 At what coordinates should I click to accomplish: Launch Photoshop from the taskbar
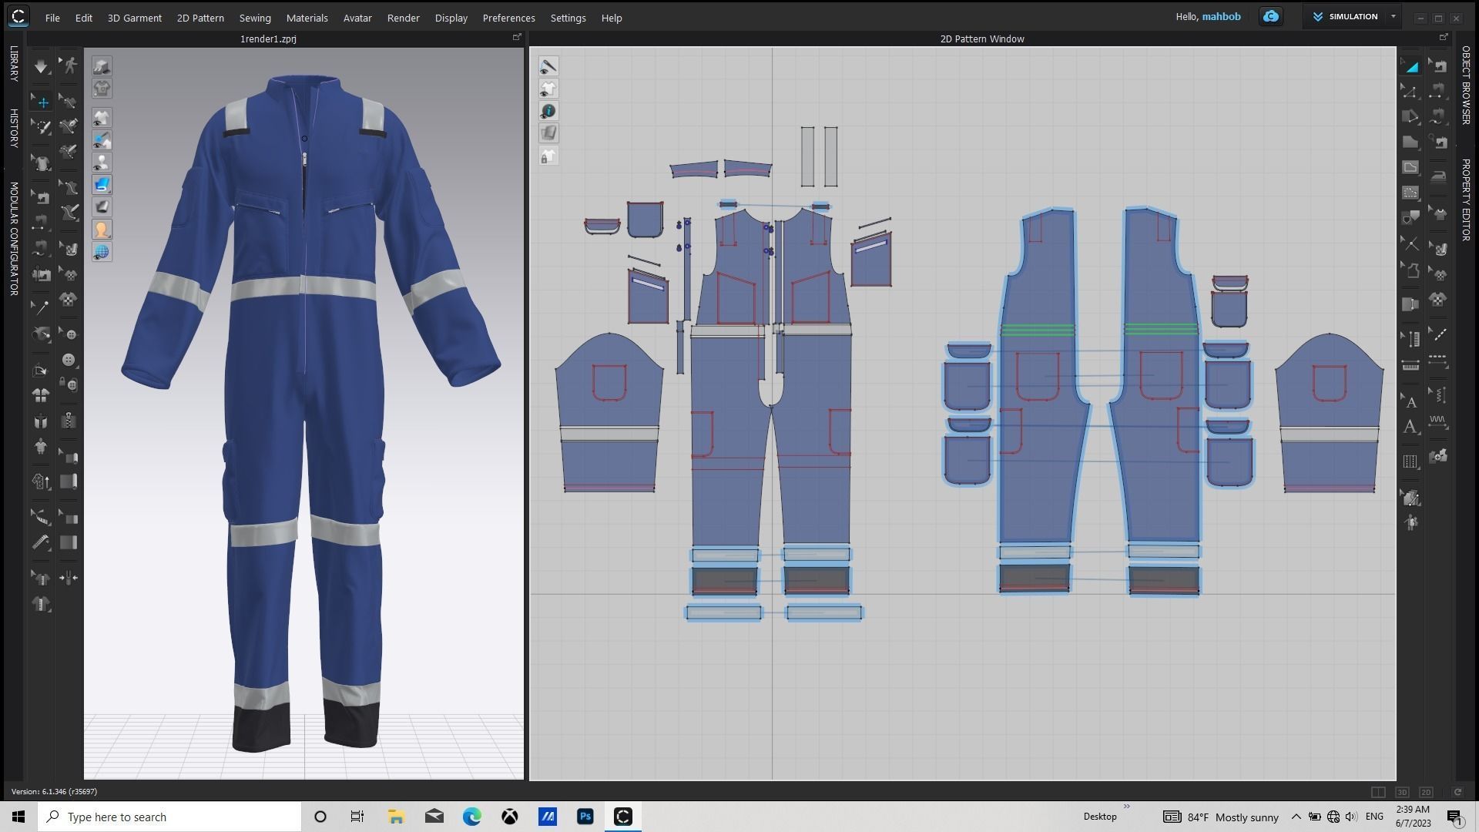pyautogui.click(x=585, y=817)
